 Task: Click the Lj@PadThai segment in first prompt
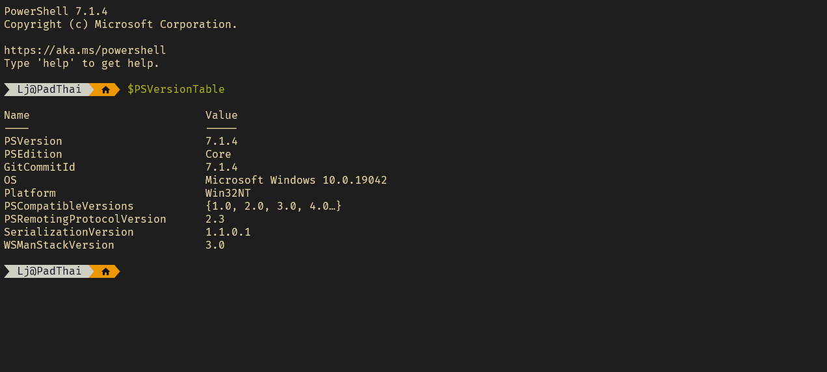coord(49,90)
